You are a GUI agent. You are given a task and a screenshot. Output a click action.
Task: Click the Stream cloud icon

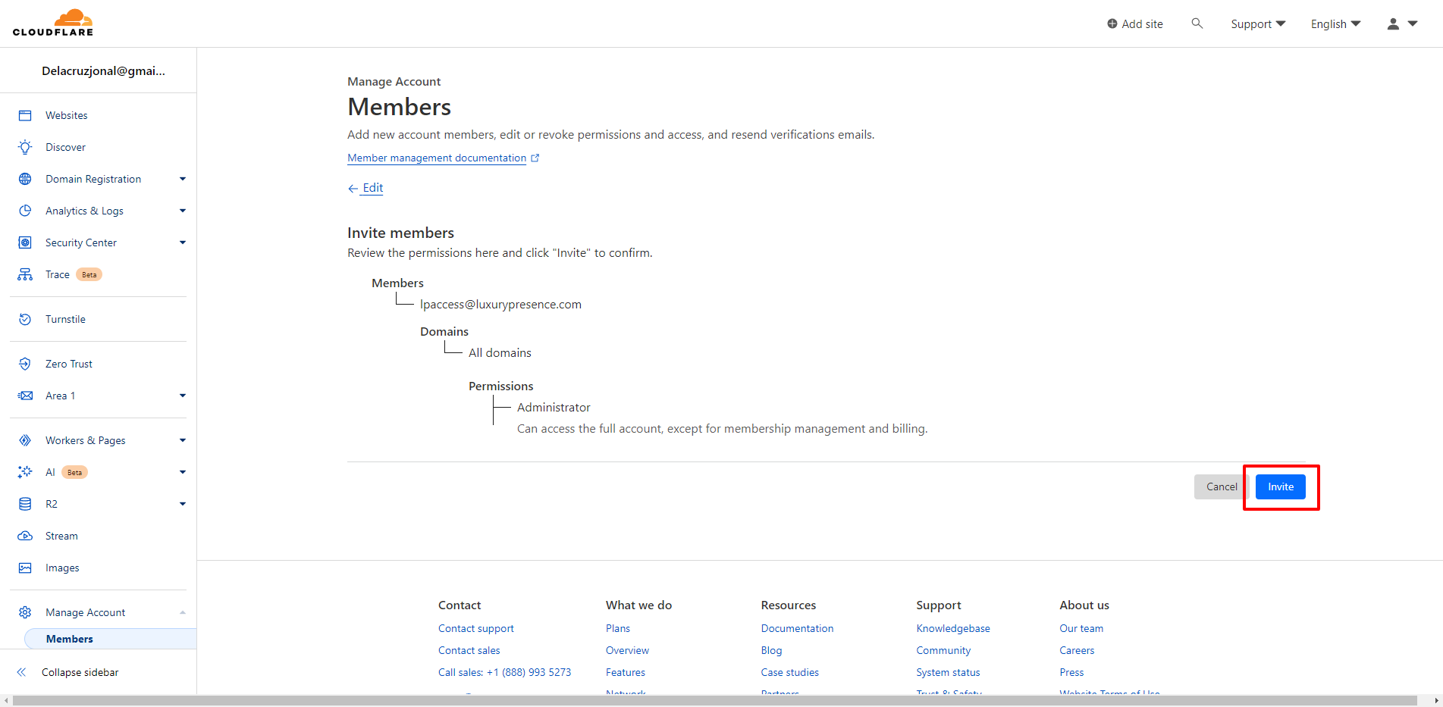25,536
